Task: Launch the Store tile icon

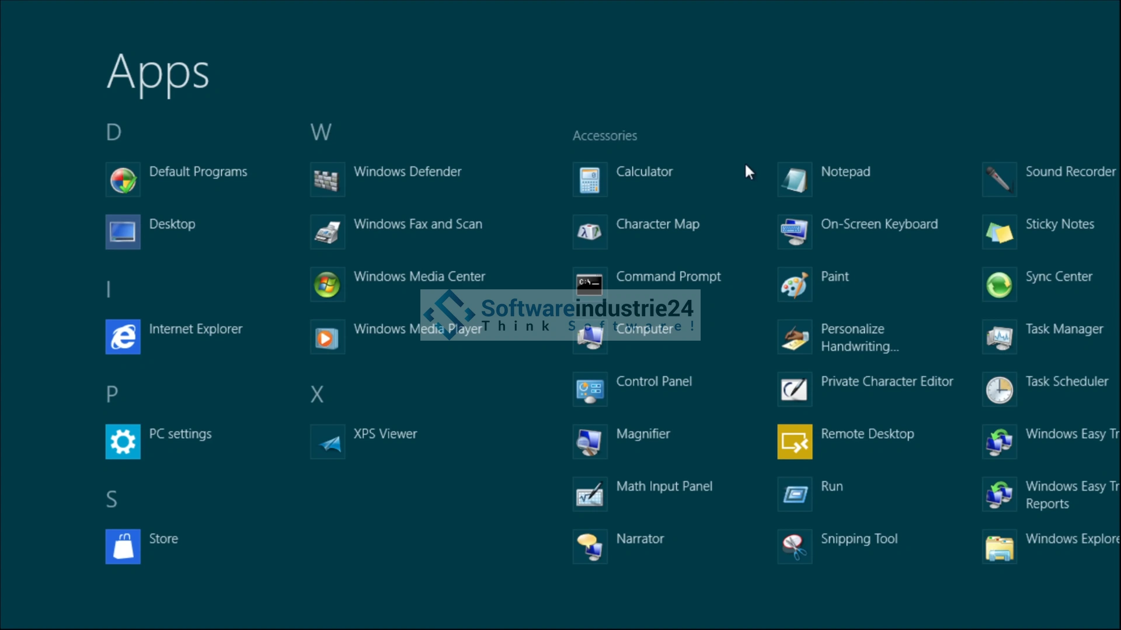Action: click(x=123, y=547)
